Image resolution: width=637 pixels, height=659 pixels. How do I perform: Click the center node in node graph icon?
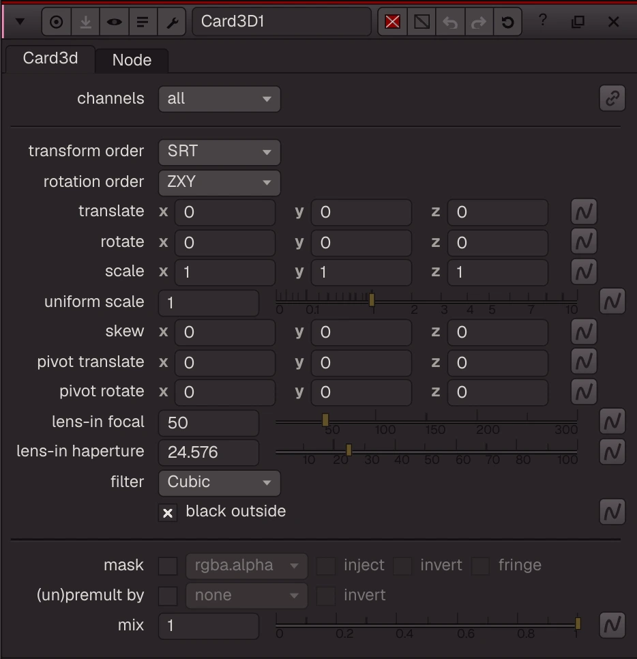(57, 21)
